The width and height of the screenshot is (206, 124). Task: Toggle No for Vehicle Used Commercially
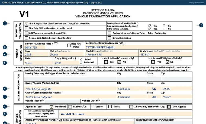pyautogui.click(x=119, y=62)
